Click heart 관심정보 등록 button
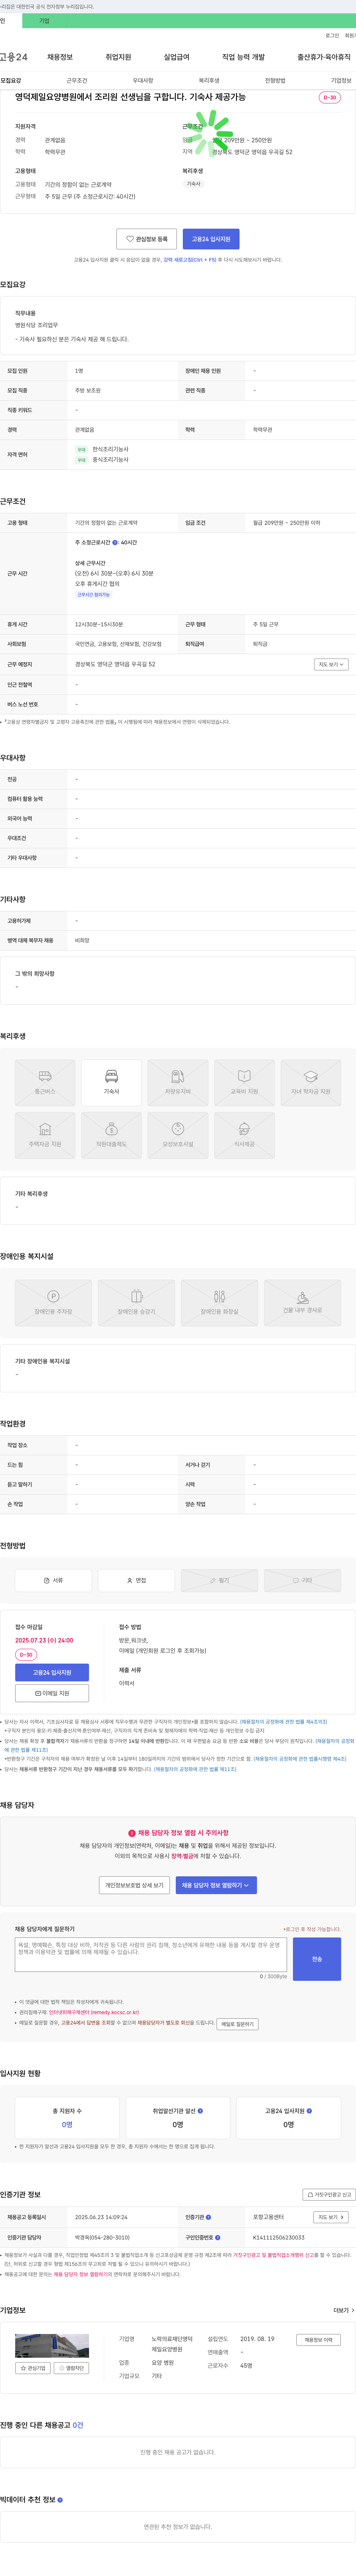 [x=146, y=239]
